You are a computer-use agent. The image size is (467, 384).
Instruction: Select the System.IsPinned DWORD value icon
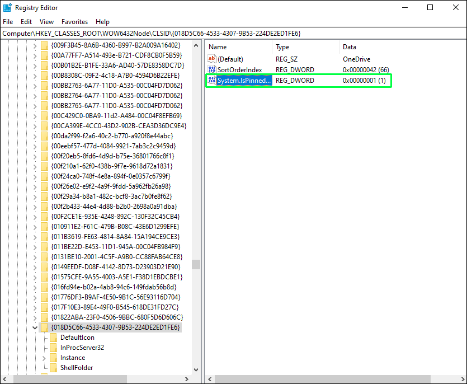(x=212, y=80)
